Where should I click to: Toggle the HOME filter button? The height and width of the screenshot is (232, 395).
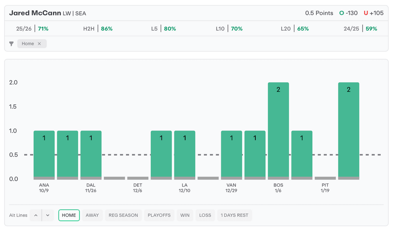point(69,215)
